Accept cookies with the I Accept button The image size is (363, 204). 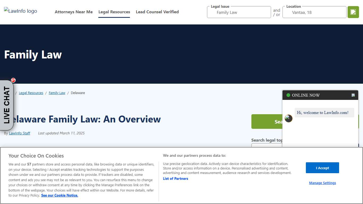pyautogui.click(x=322, y=168)
